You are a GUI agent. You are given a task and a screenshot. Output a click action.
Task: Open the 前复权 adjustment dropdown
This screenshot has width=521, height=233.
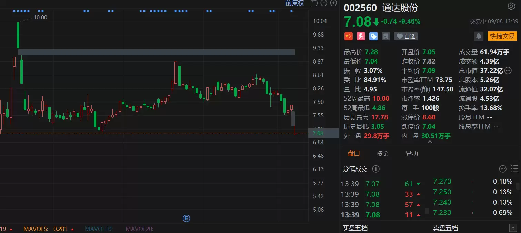[x=295, y=3]
